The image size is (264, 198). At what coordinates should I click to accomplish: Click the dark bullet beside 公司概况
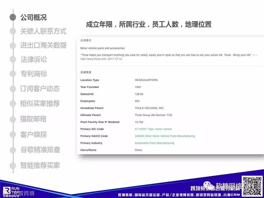[x=13, y=17]
